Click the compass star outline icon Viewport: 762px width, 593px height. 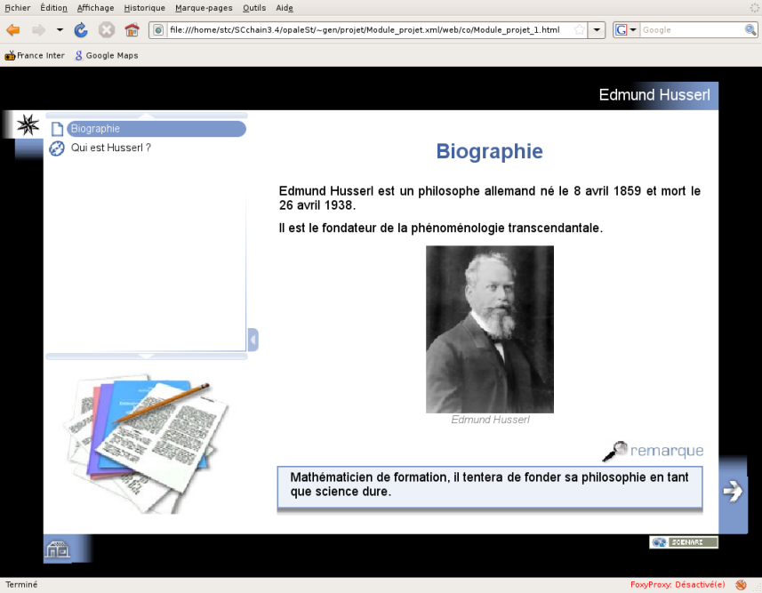(28, 124)
